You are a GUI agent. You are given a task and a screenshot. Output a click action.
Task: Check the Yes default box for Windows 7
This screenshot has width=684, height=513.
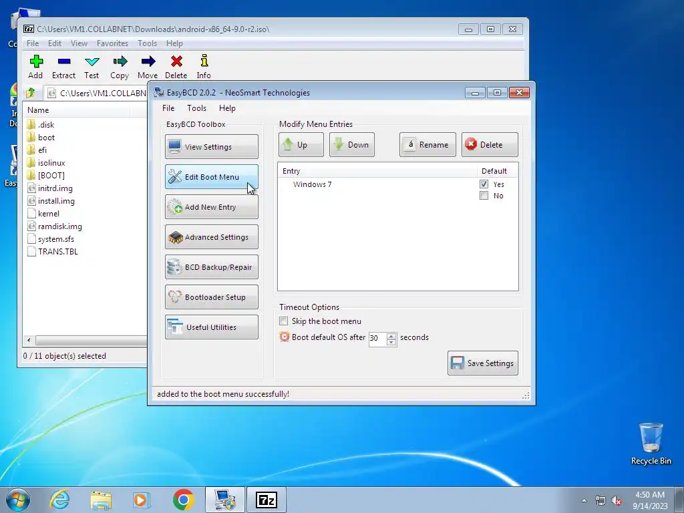click(484, 184)
